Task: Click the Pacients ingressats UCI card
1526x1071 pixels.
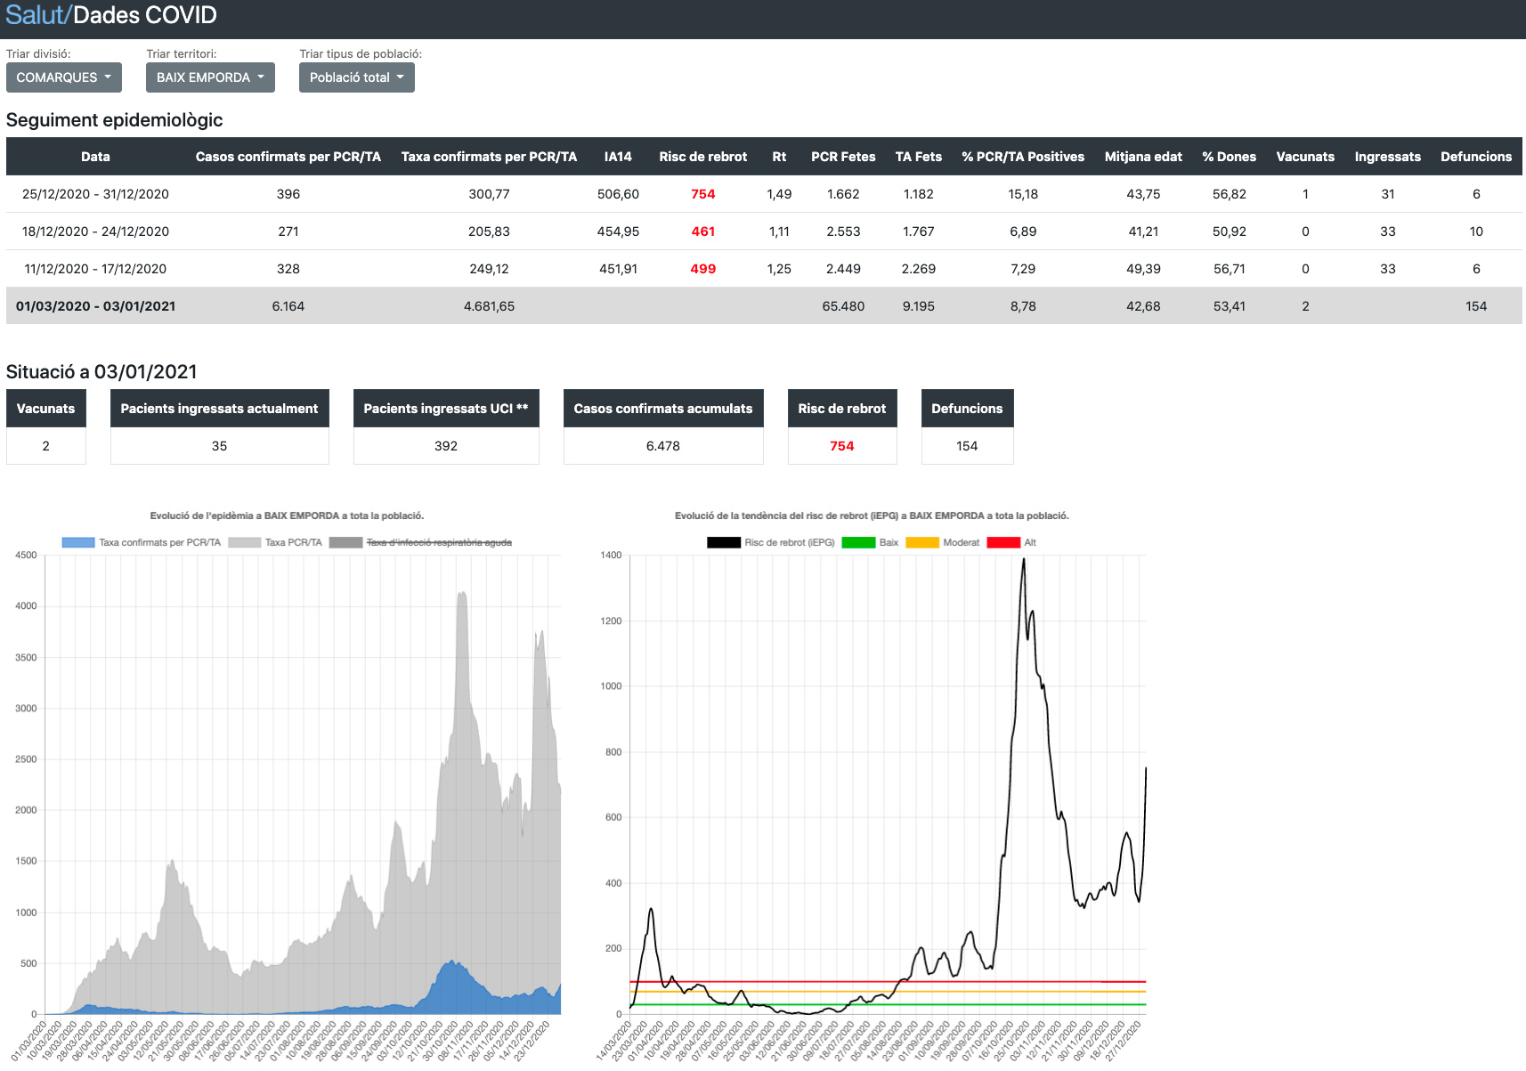Action: pyautogui.click(x=445, y=426)
